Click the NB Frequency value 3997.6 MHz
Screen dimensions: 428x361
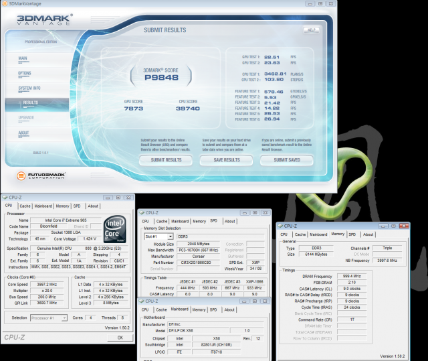click(x=387, y=261)
